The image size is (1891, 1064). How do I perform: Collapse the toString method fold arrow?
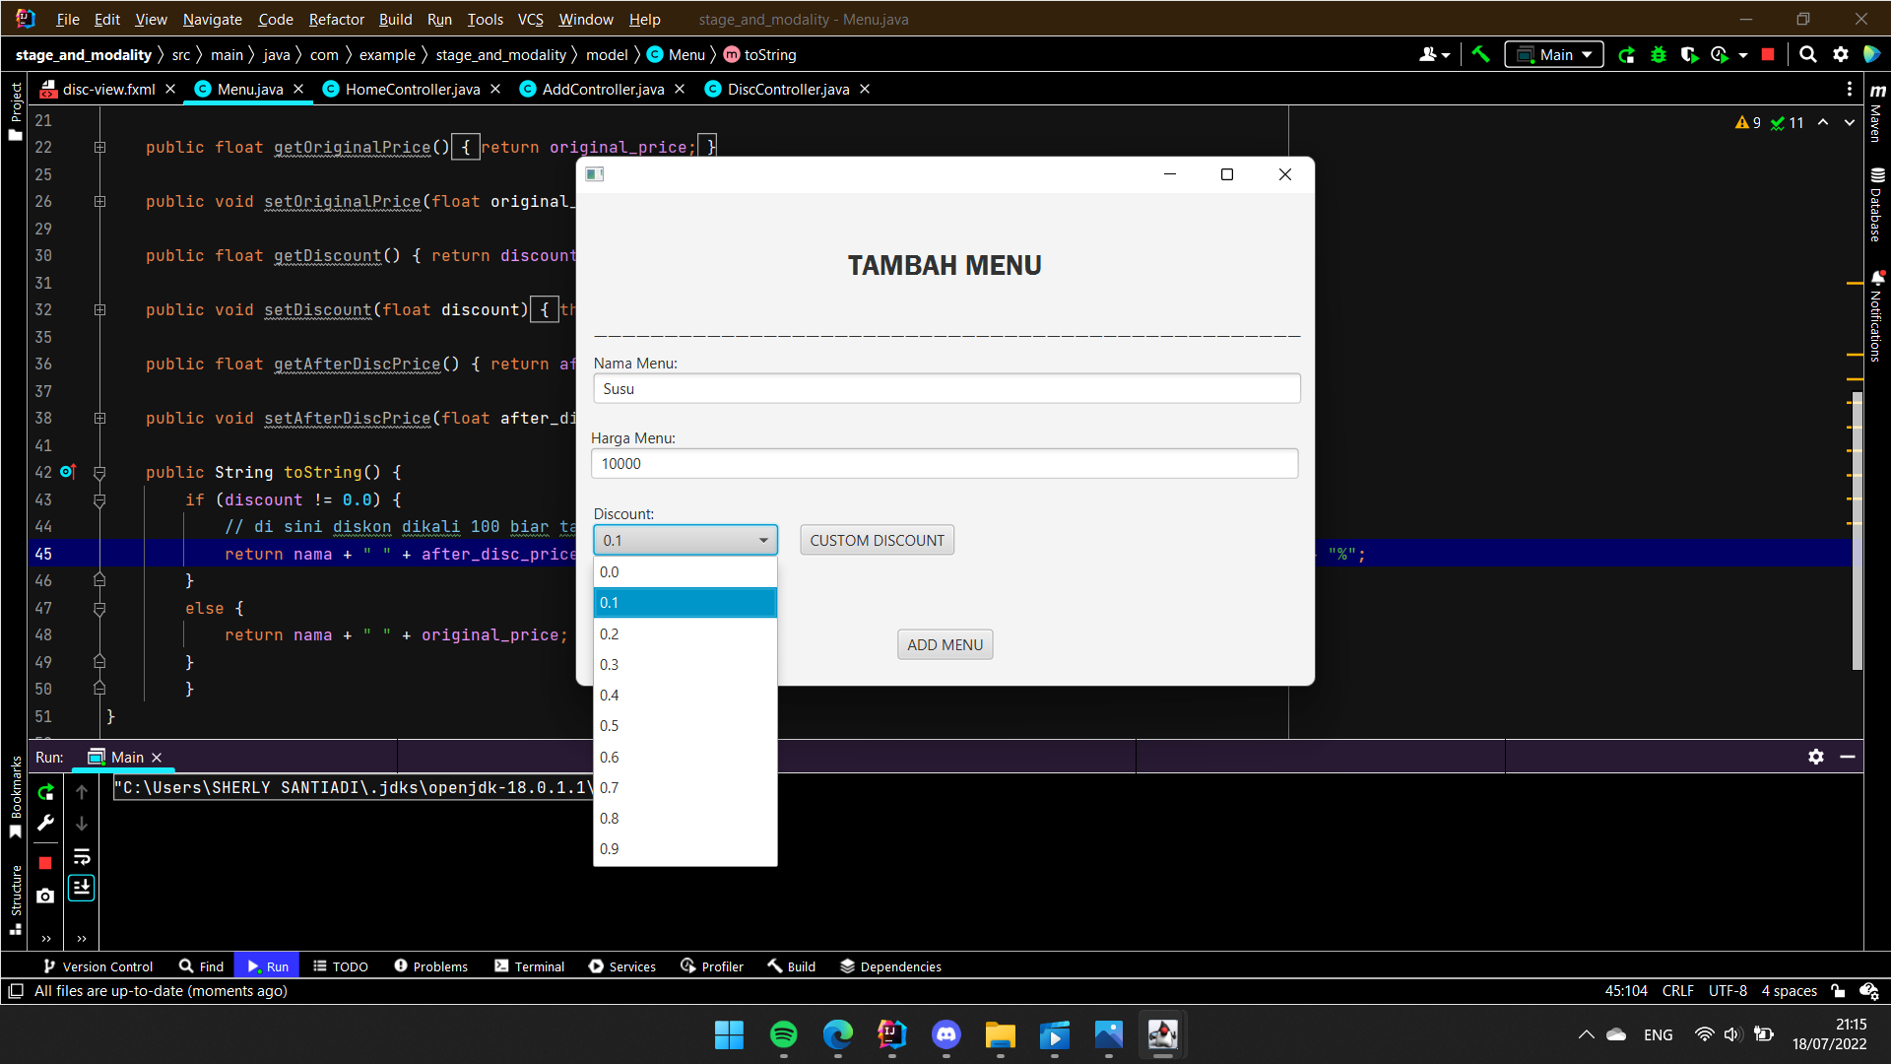tap(99, 472)
